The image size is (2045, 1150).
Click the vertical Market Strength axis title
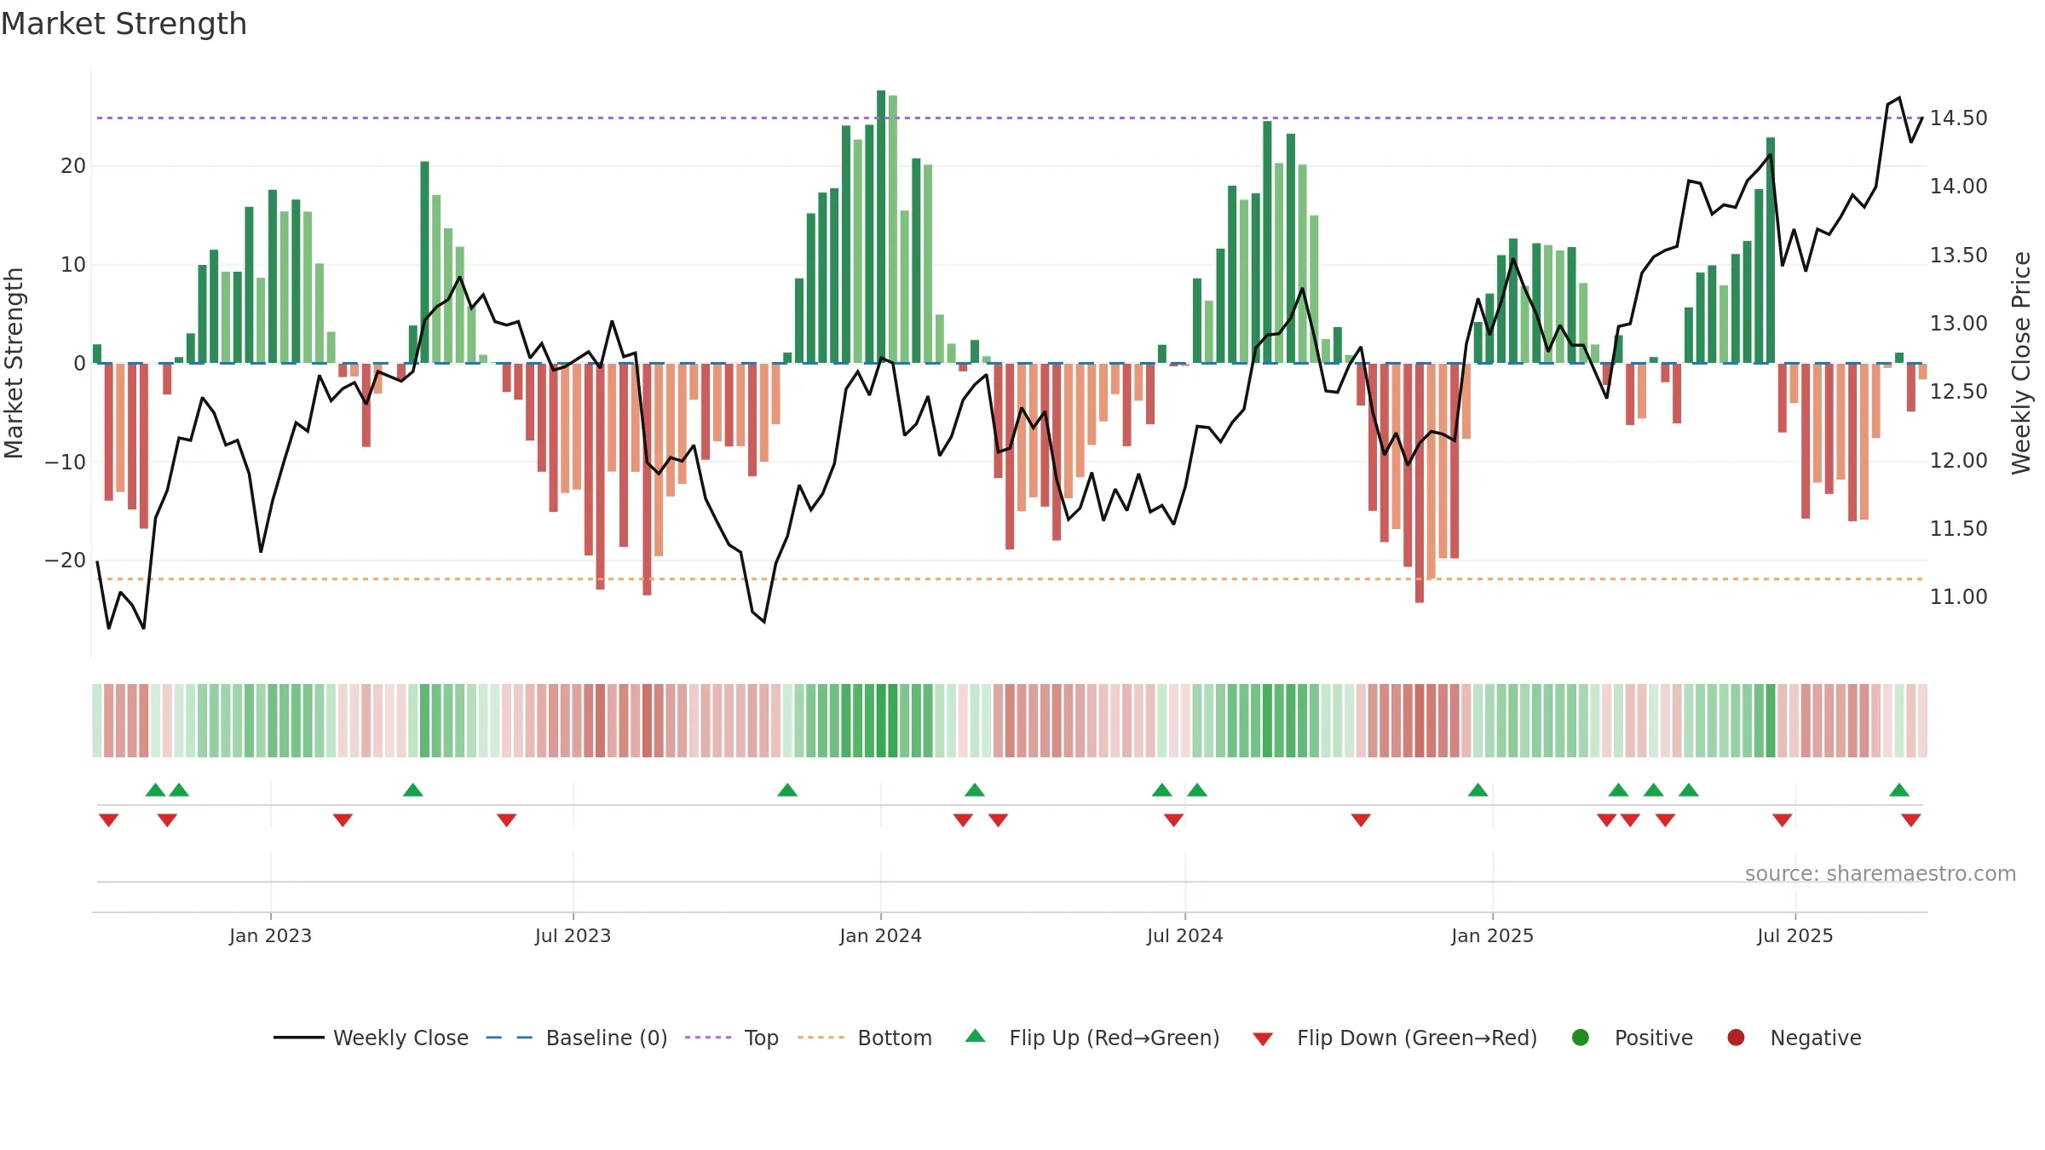(14, 363)
